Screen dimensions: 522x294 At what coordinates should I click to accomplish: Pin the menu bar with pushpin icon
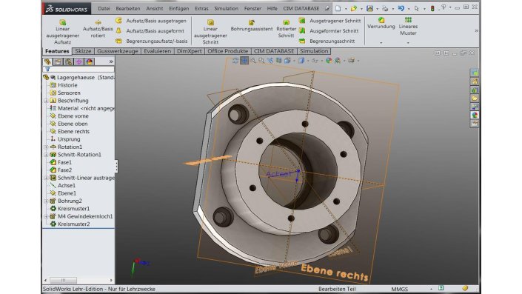pos(327,8)
